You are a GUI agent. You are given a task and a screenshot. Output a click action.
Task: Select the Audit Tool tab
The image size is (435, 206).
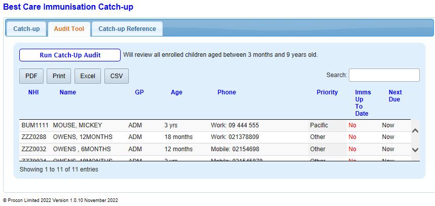pyautogui.click(x=69, y=29)
